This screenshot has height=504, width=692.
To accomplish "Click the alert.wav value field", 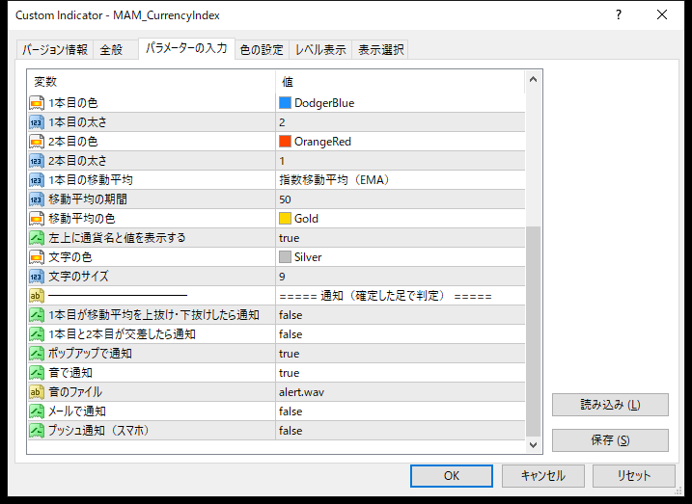I will [x=401, y=392].
